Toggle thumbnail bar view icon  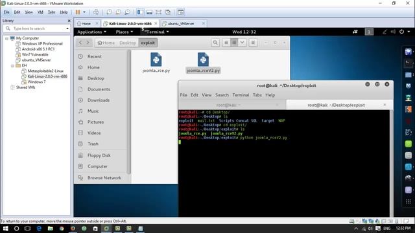pos(149,12)
